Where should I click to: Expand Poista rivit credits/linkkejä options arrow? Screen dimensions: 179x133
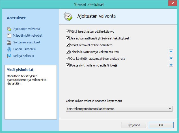171,65
